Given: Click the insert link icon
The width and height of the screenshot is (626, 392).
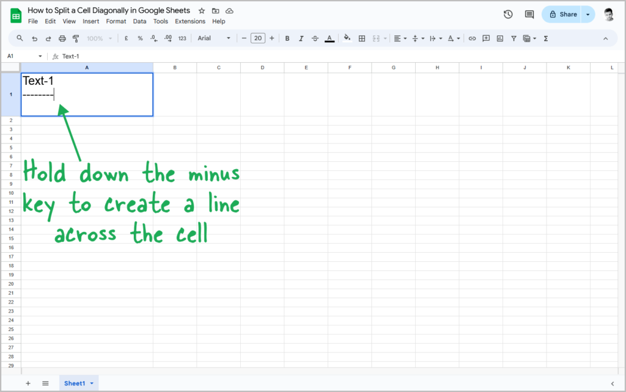Looking at the screenshot, I should pos(472,38).
